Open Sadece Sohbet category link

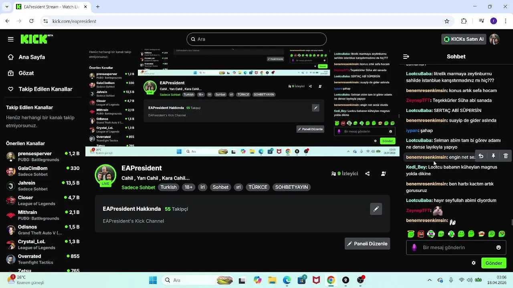(x=138, y=187)
